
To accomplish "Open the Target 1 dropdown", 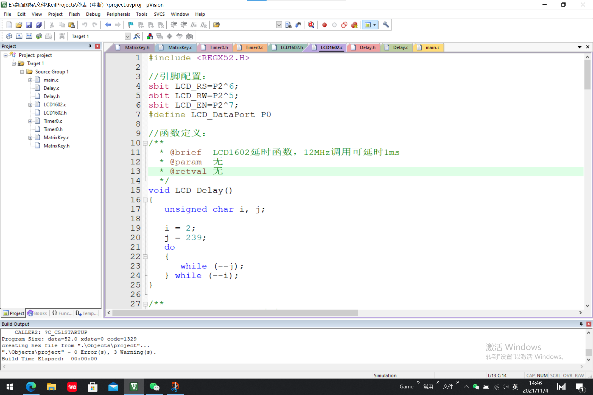I will tap(127, 36).
